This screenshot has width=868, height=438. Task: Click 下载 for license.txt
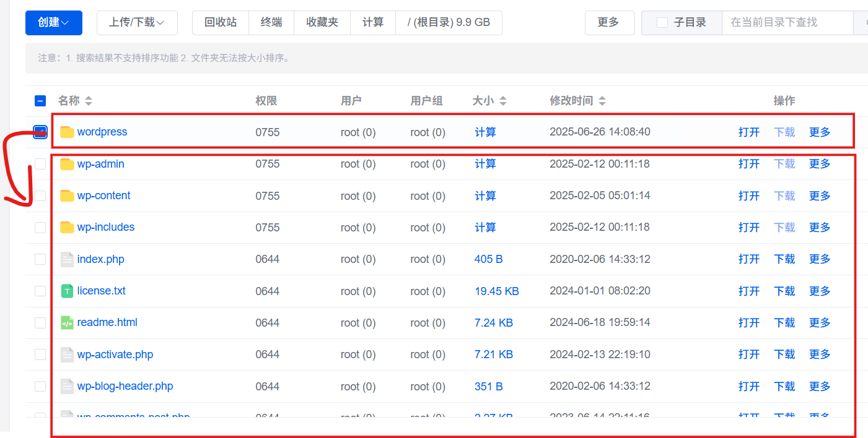click(784, 291)
